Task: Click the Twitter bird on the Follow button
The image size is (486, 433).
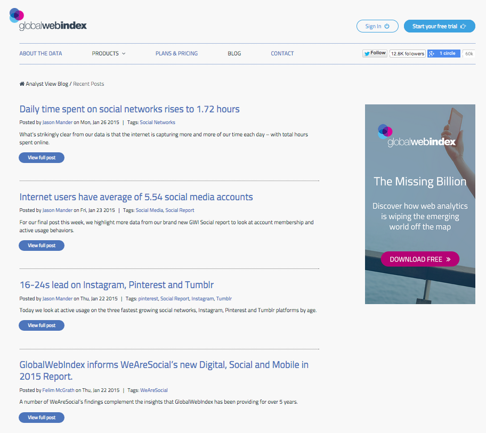Action: (x=366, y=53)
